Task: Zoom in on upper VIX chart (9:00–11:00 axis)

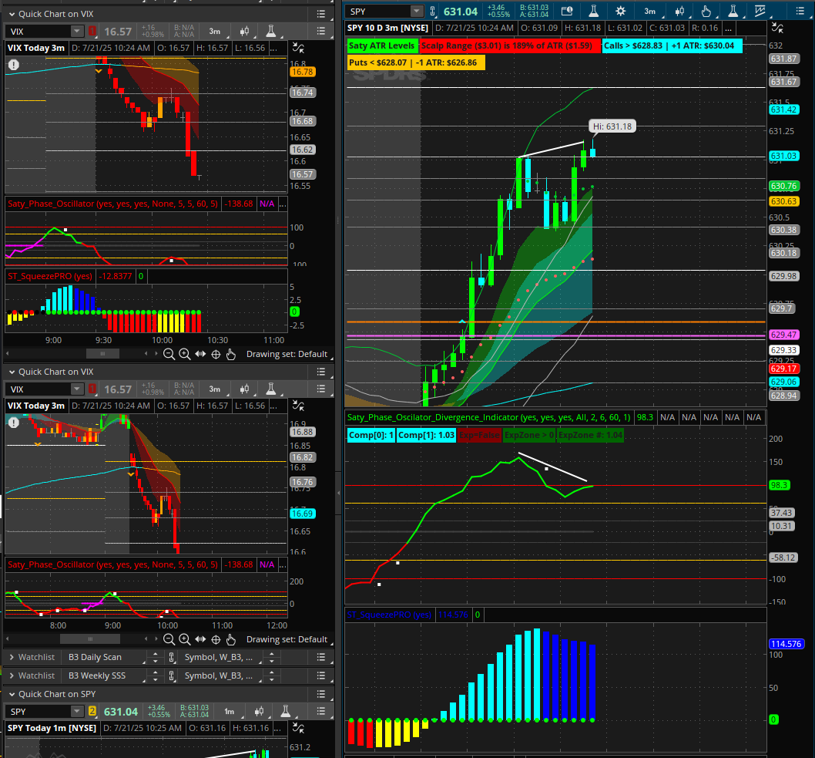Action: (185, 354)
